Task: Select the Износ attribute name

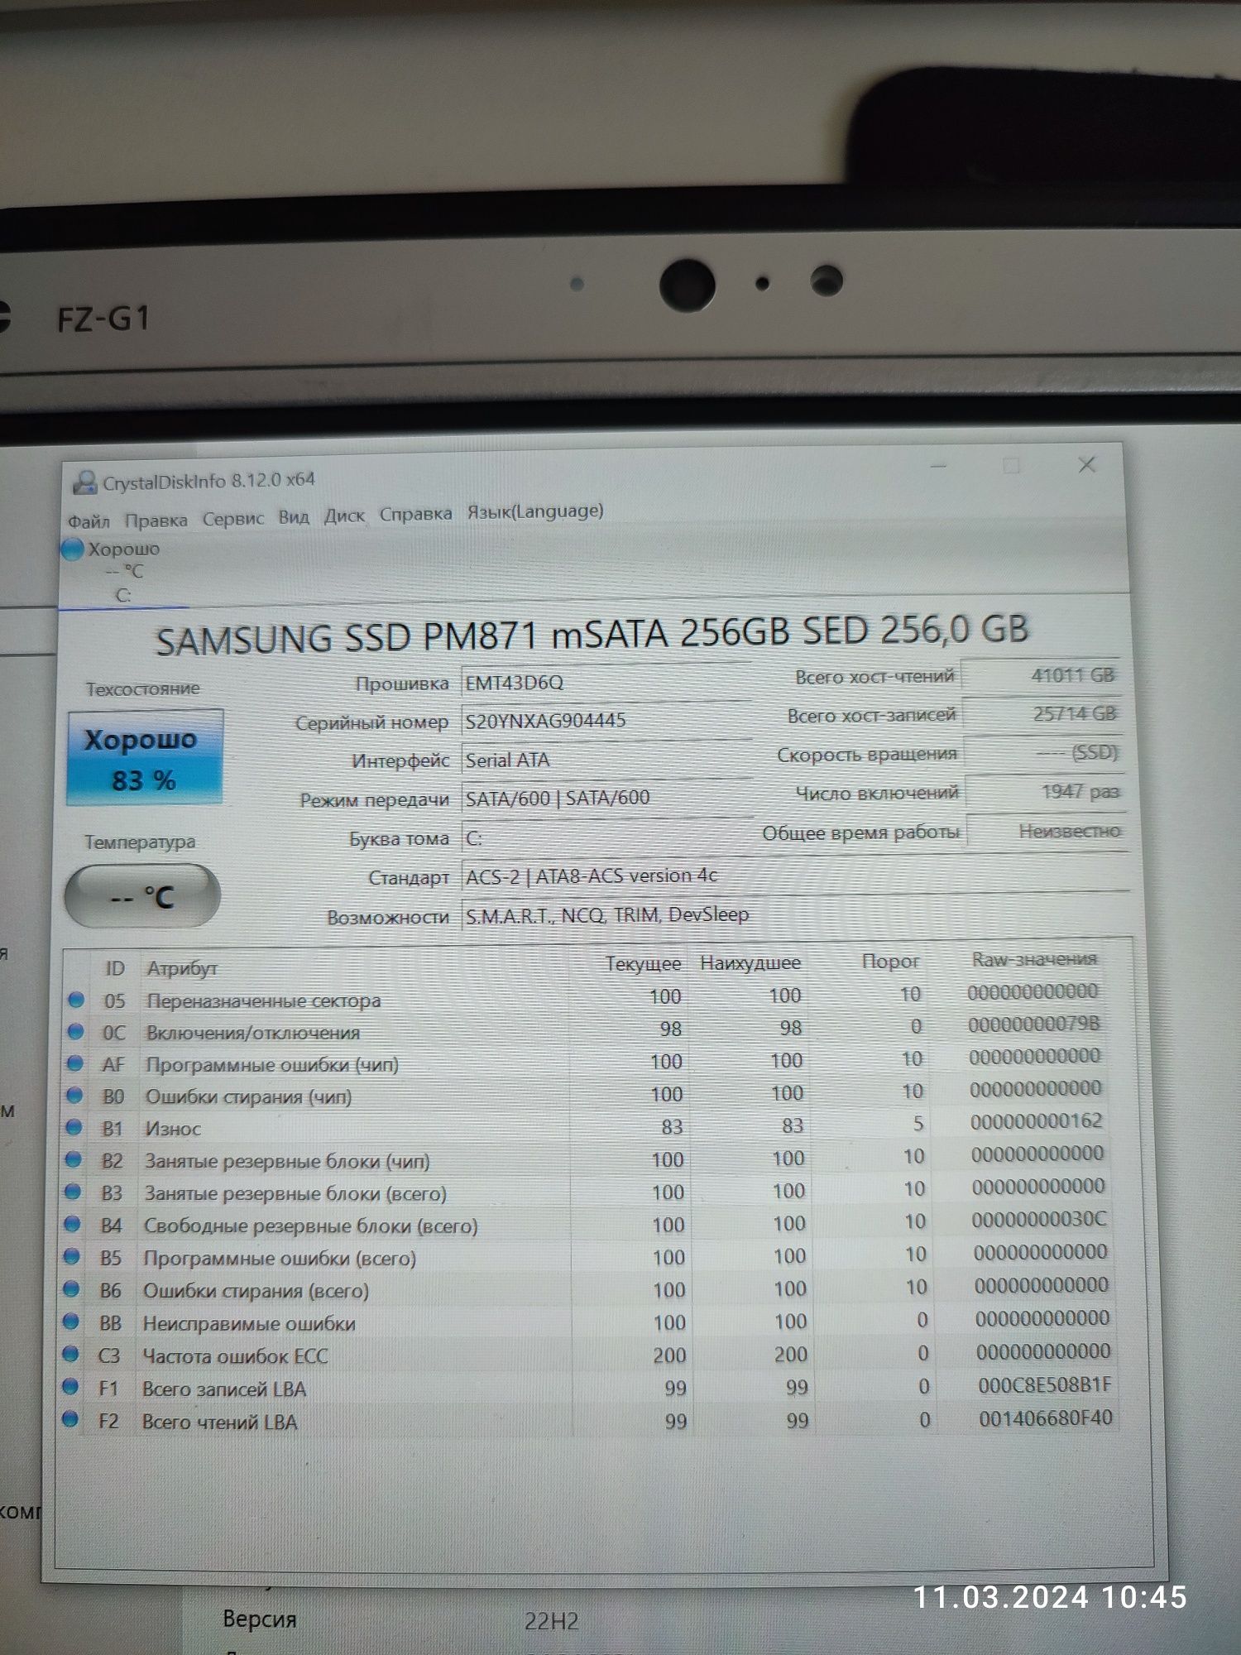Action: point(174,1129)
